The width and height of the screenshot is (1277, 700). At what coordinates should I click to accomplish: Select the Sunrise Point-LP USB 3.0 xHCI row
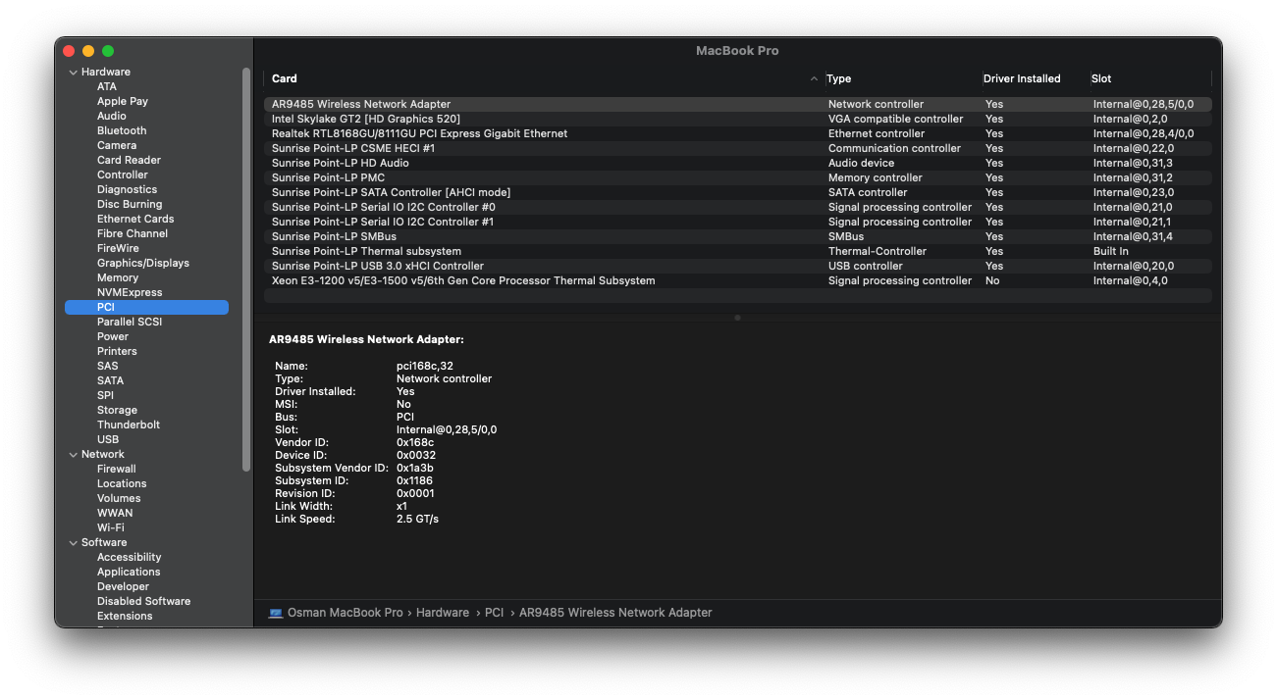(377, 266)
